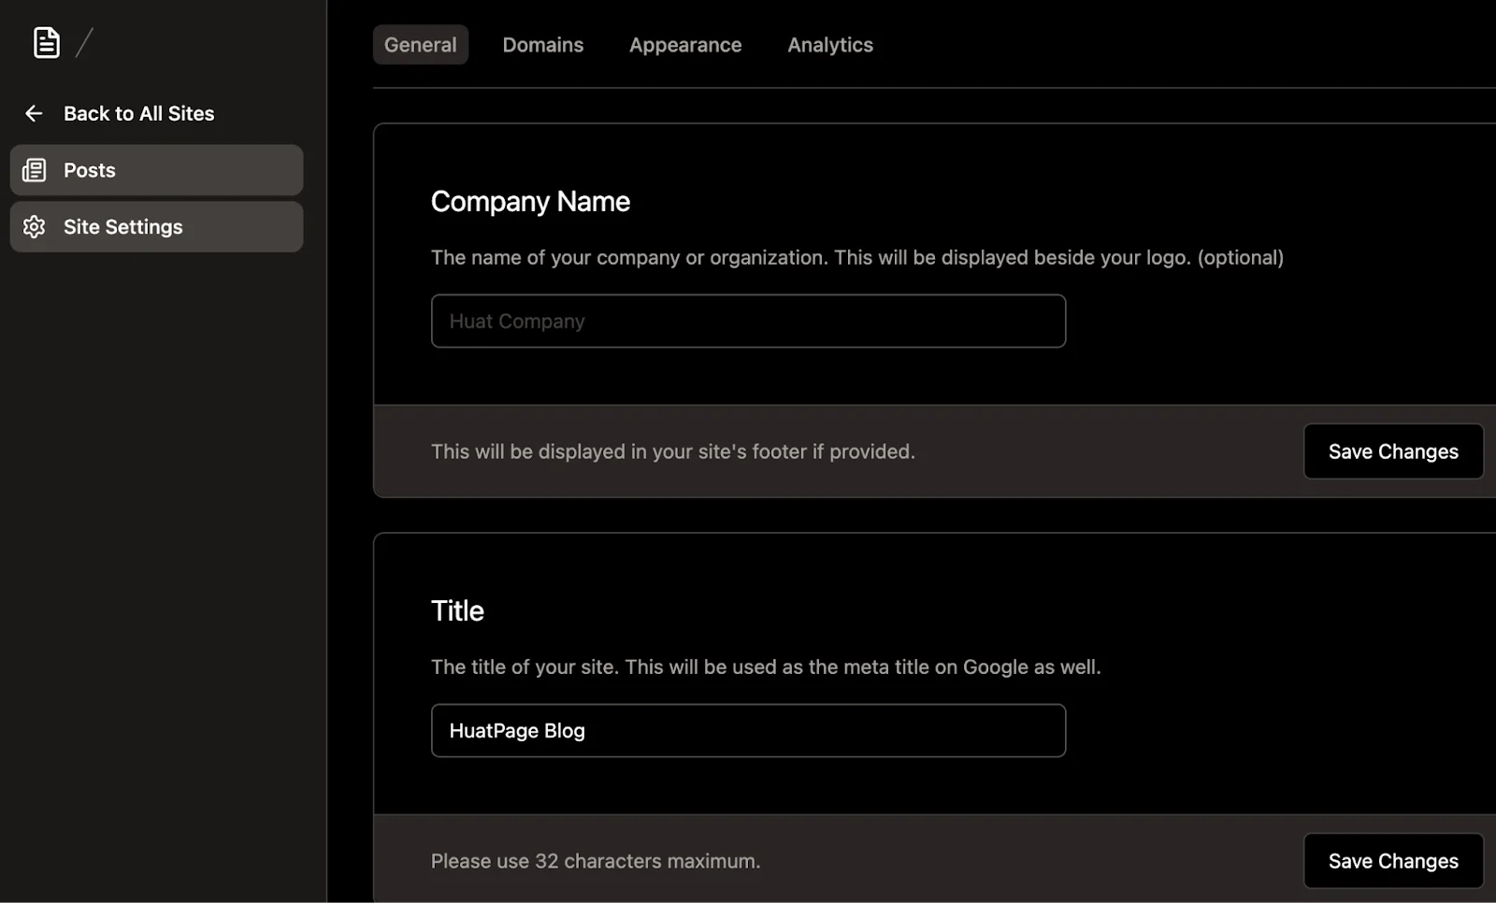The width and height of the screenshot is (1496, 903).
Task: Click the 'Title' section heading
Action: pos(457,611)
